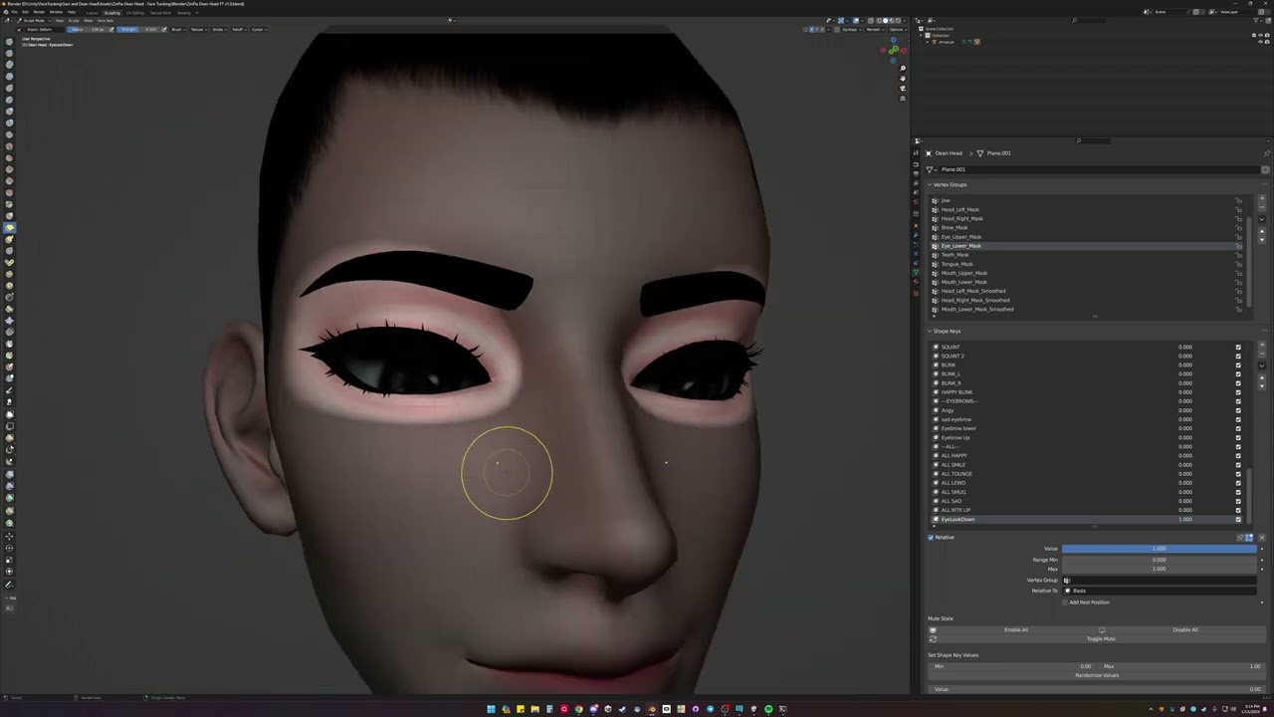Open the Texture dropdown in header
1274x717 pixels.
[197, 29]
